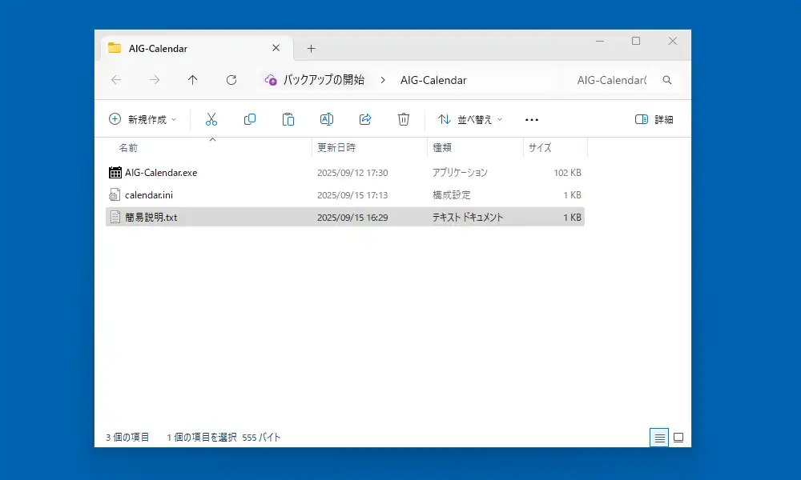The image size is (801, 480).
Task: Toggle the 詳細 details pane
Action: (x=654, y=119)
